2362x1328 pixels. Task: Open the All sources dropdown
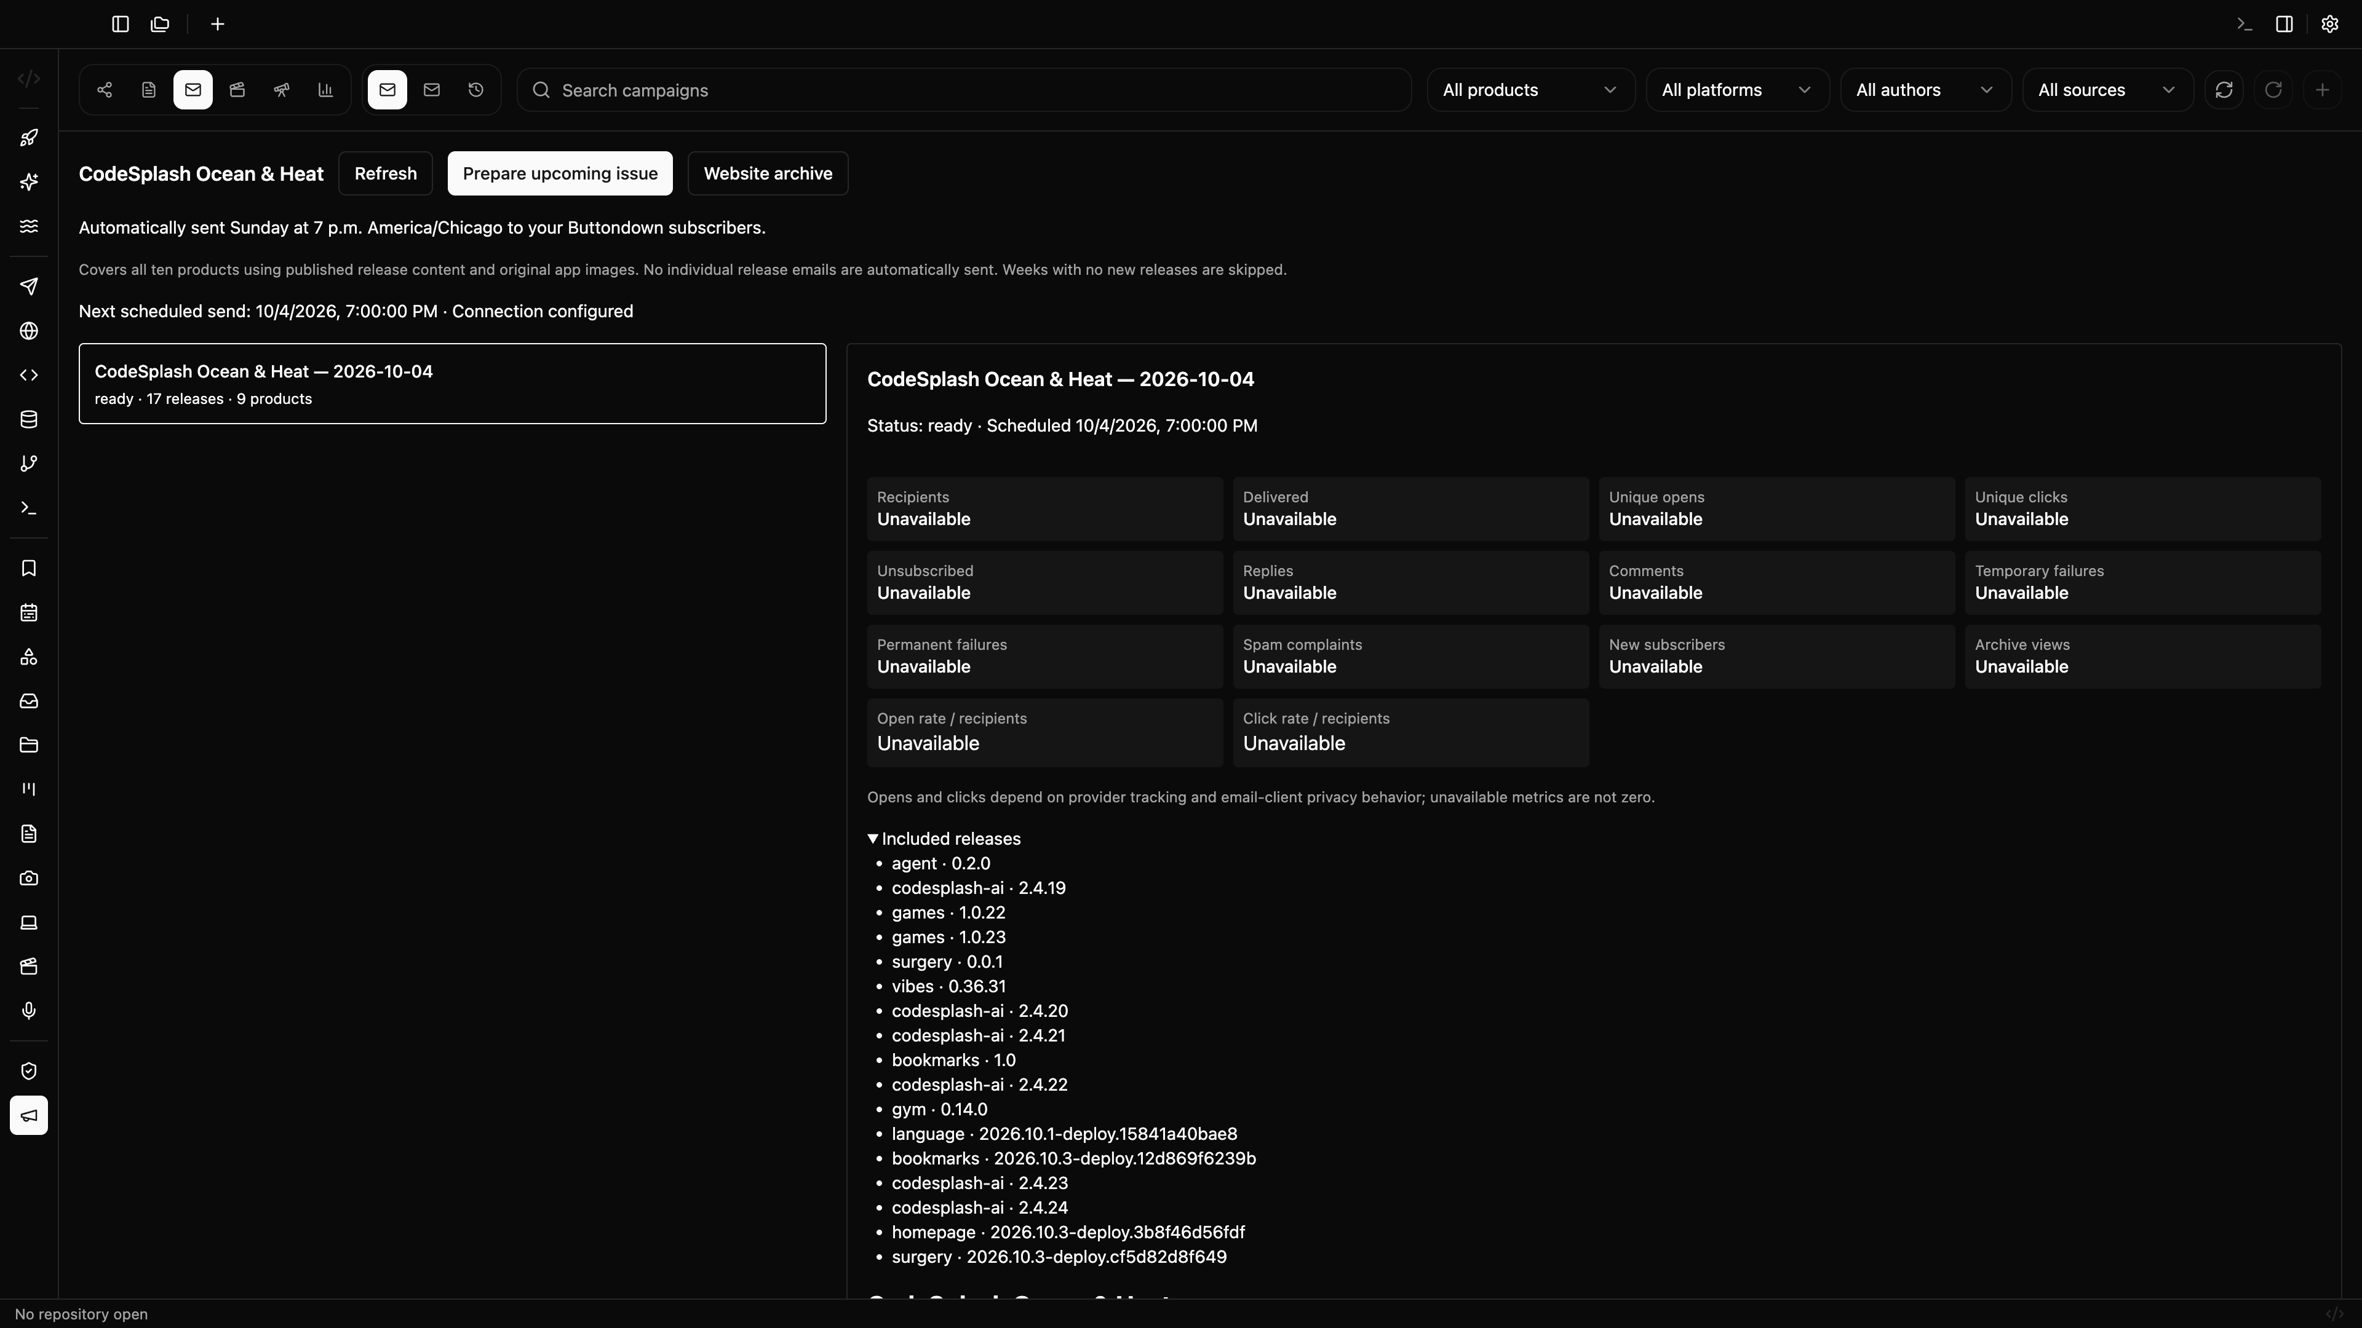click(2108, 90)
